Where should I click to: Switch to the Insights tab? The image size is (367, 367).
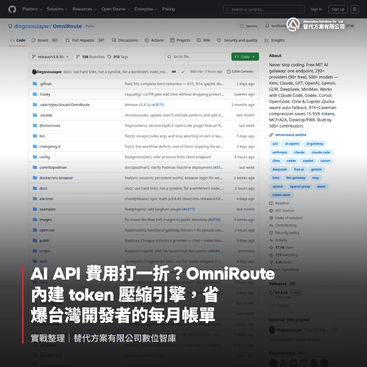pyautogui.click(x=275, y=40)
